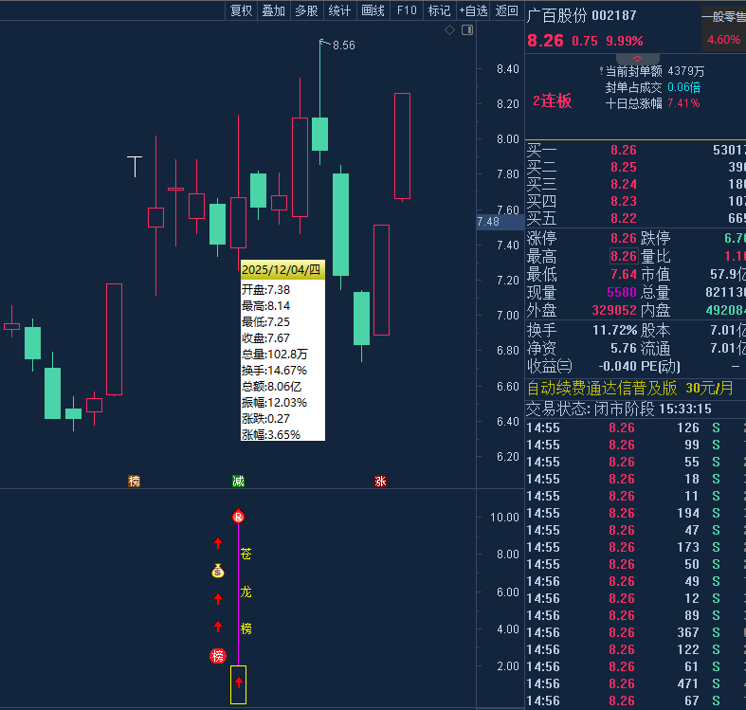Expand panel with red chevron arrow
Viewport: 746px width, 710px height.
click(637, 59)
